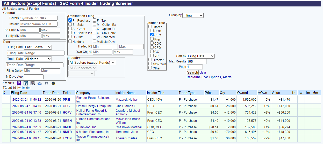This screenshot has height=144, width=323.
Task: Open the Sort by Filing Date dropdown
Action: (201, 56)
